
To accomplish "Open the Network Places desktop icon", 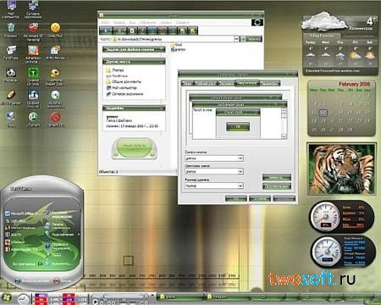I will (33, 8).
